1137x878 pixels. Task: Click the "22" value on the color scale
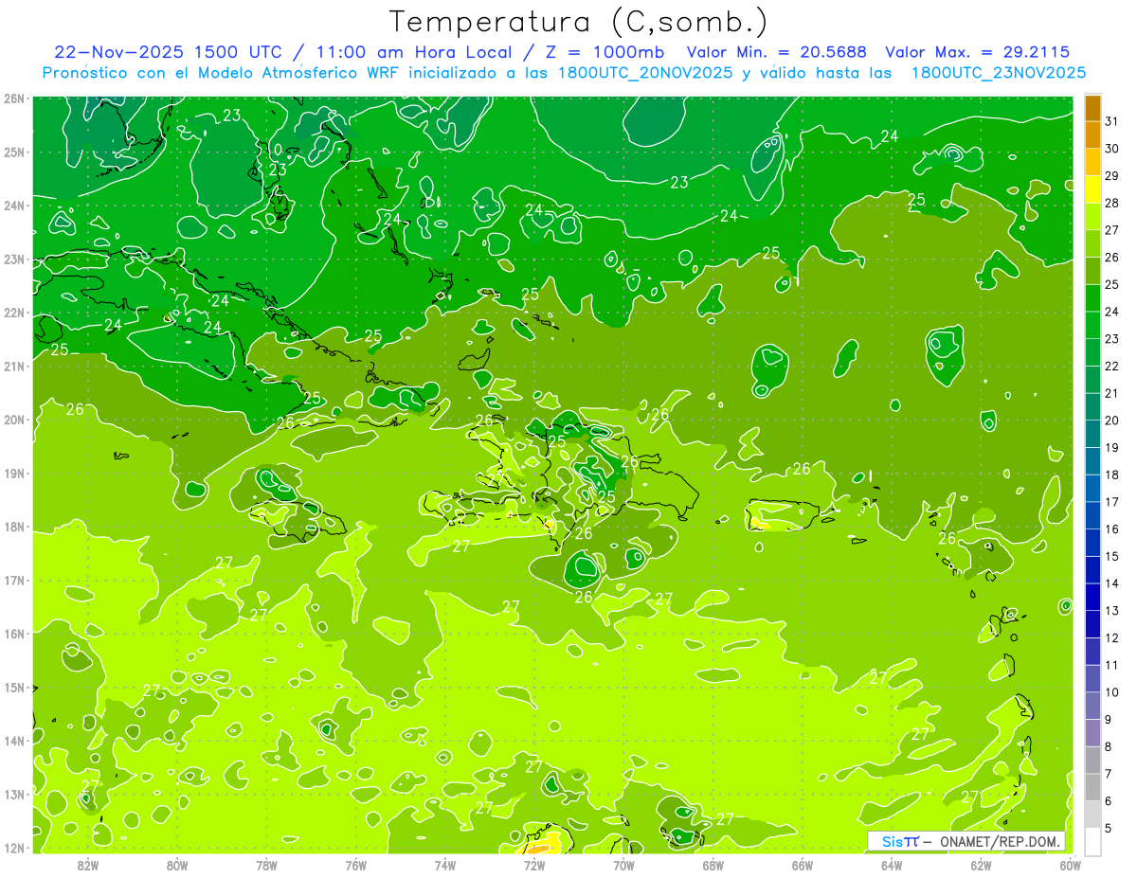pyautogui.click(x=1111, y=366)
